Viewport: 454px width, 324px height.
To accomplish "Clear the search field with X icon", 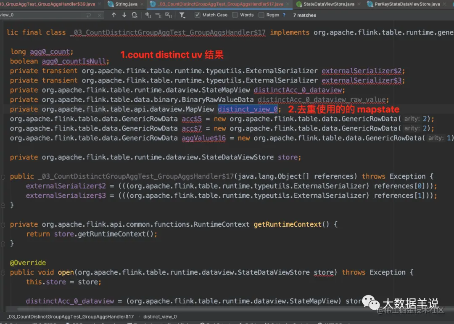I will point(99,15).
